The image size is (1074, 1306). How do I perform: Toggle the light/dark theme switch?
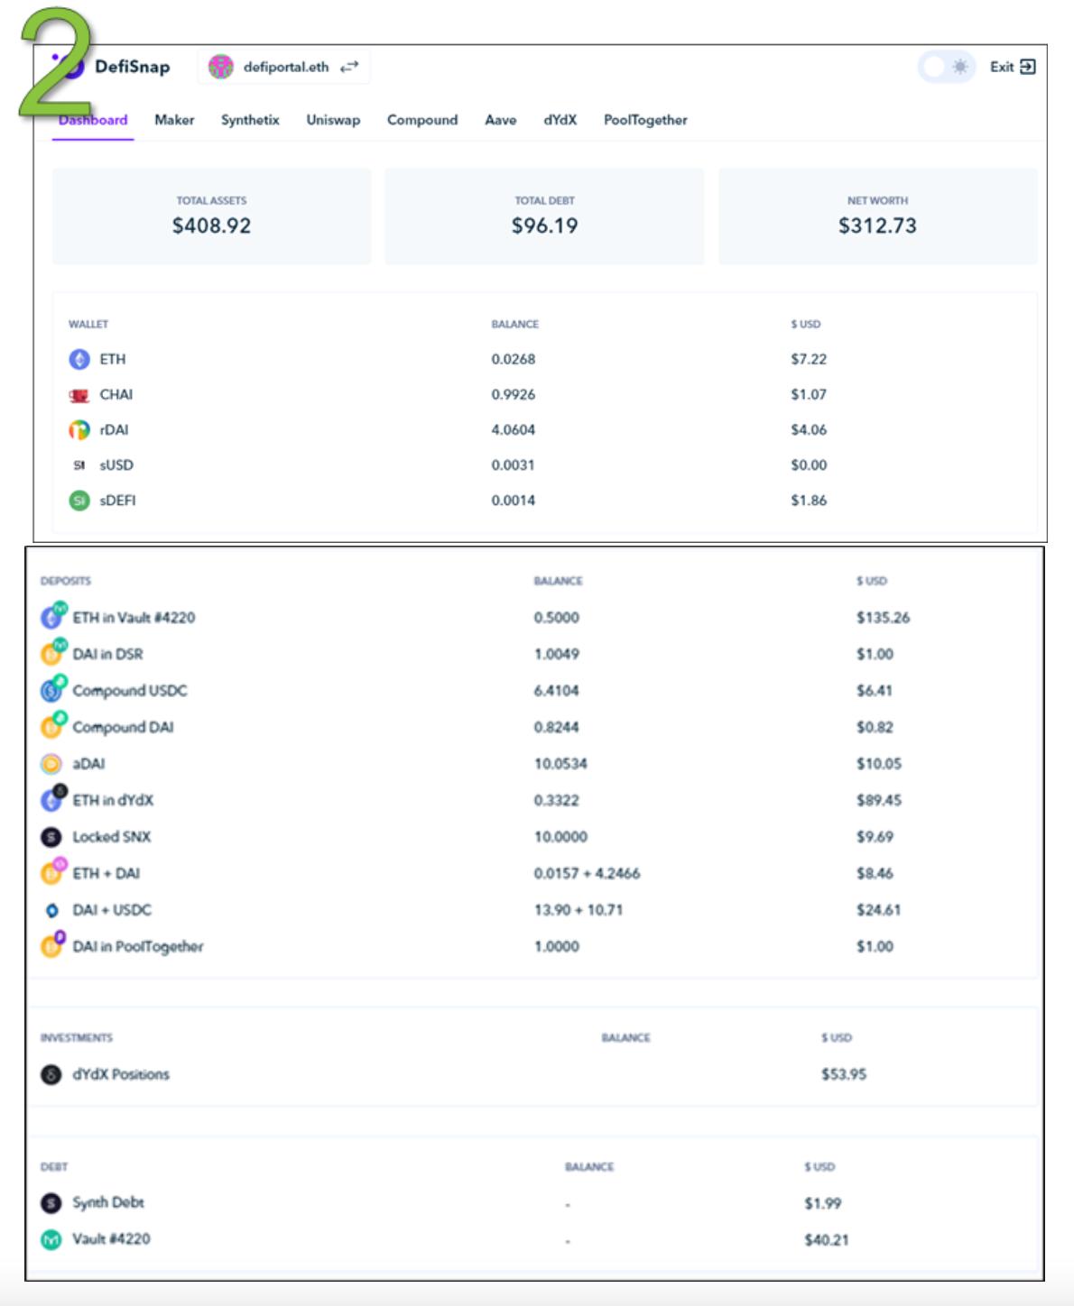pos(946,67)
